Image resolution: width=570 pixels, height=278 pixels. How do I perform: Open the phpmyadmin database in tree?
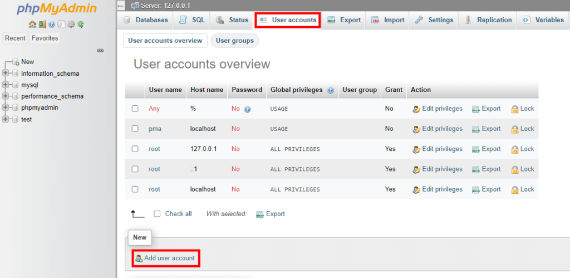pos(40,108)
